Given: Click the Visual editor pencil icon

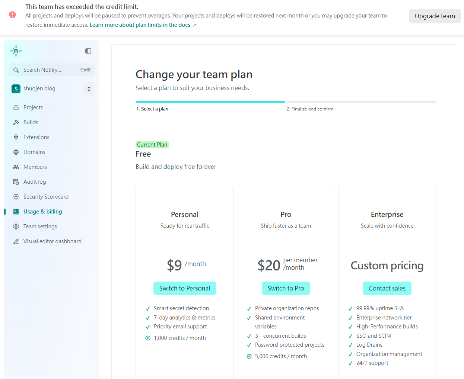Looking at the screenshot, I should pyautogui.click(x=16, y=241).
